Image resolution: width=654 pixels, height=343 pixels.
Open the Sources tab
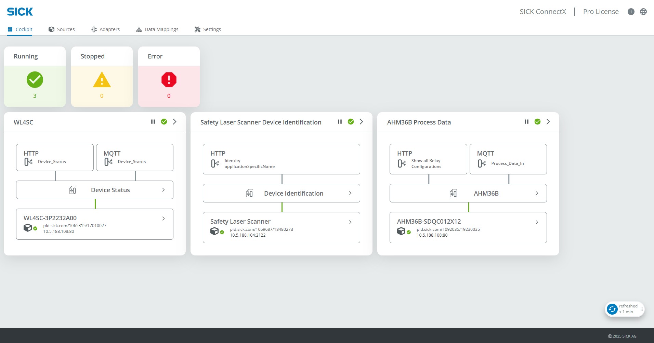coord(62,29)
